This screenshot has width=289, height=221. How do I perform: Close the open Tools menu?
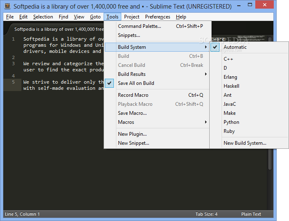tap(112, 17)
